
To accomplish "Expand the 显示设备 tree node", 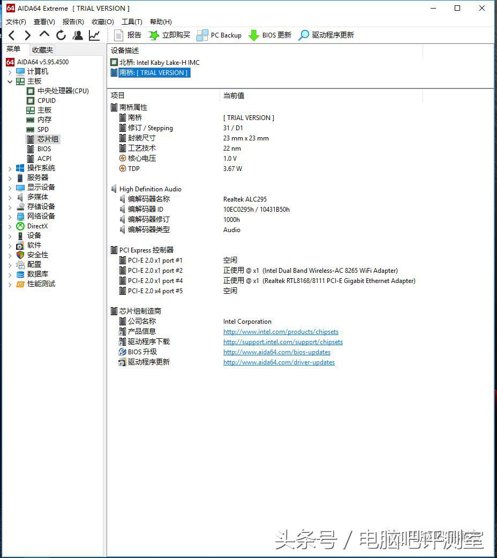I will tap(10, 188).
